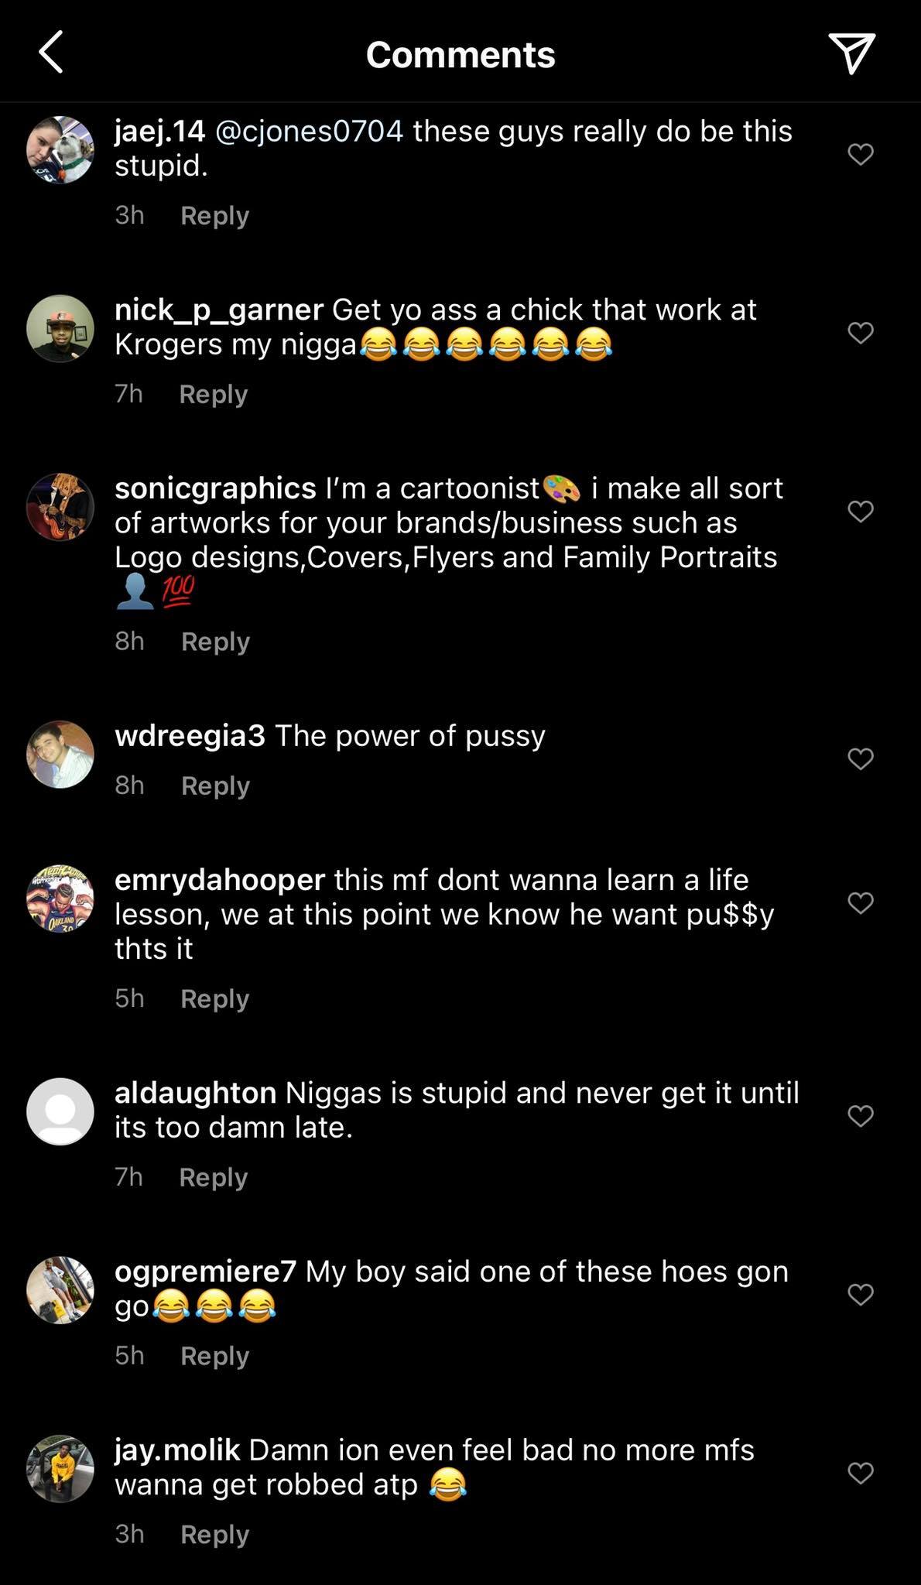Open the wdreegia3 username link

coord(190,735)
